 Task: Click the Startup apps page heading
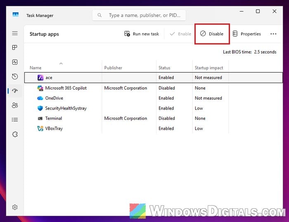44,34
